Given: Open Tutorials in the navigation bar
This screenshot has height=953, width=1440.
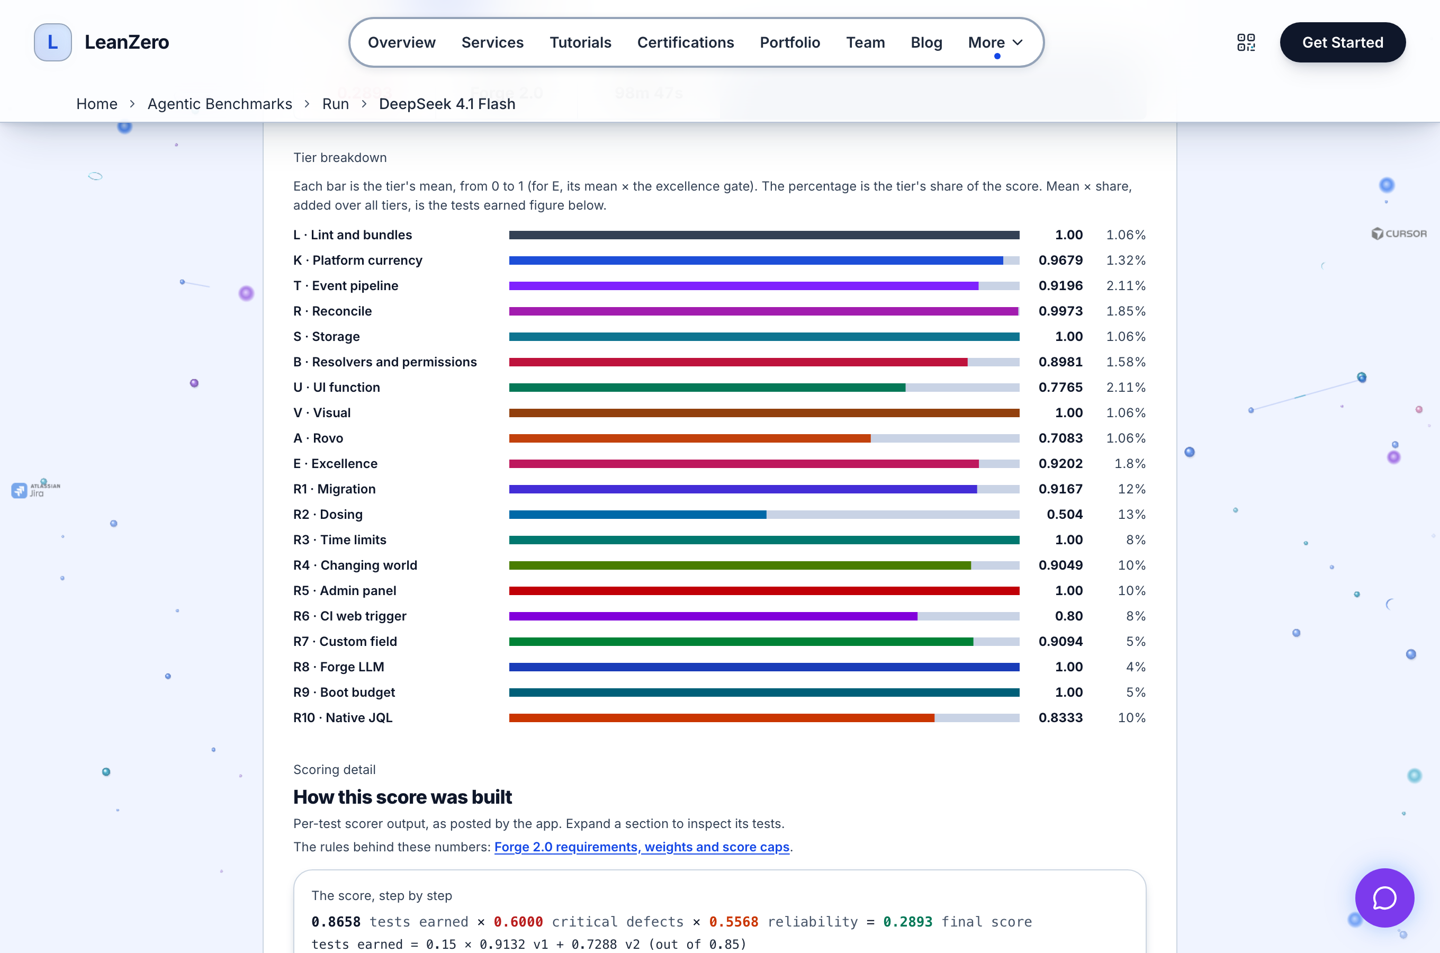Looking at the screenshot, I should [x=580, y=42].
